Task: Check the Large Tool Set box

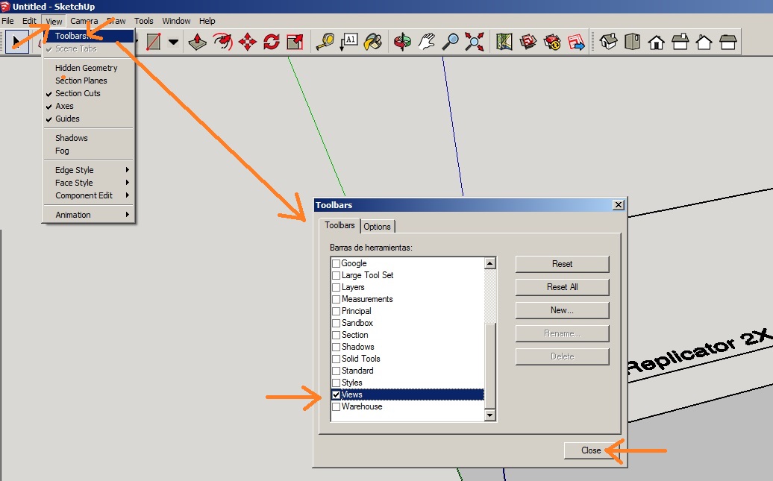Action: point(337,275)
